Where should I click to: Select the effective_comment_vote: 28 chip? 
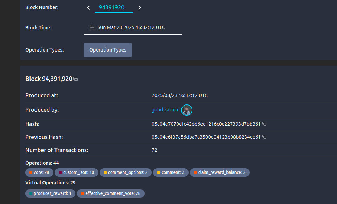tap(111, 193)
